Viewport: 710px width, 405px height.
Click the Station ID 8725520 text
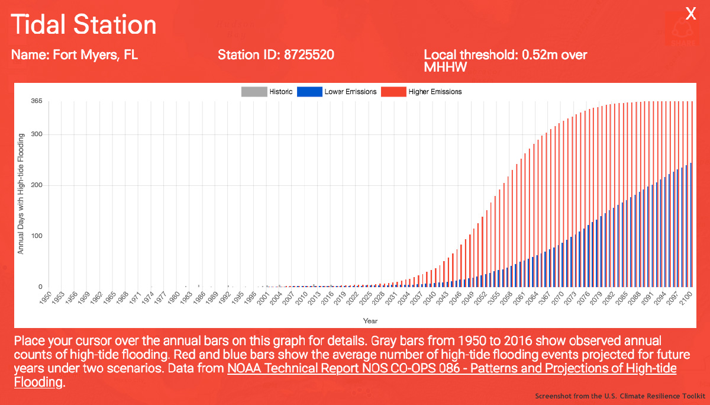pos(276,55)
